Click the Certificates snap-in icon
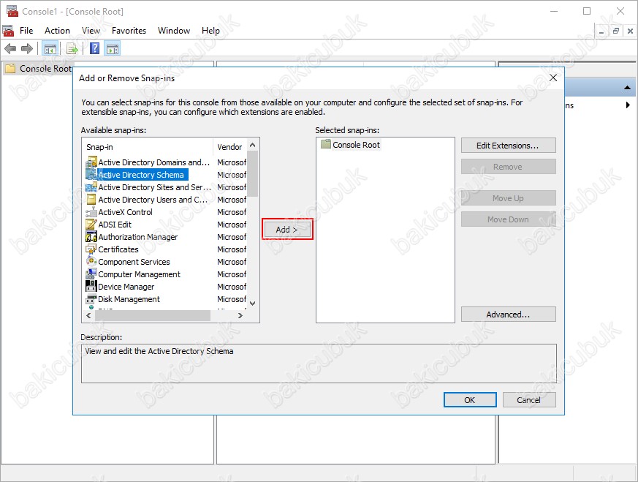The height and width of the screenshot is (482, 638). pos(91,249)
